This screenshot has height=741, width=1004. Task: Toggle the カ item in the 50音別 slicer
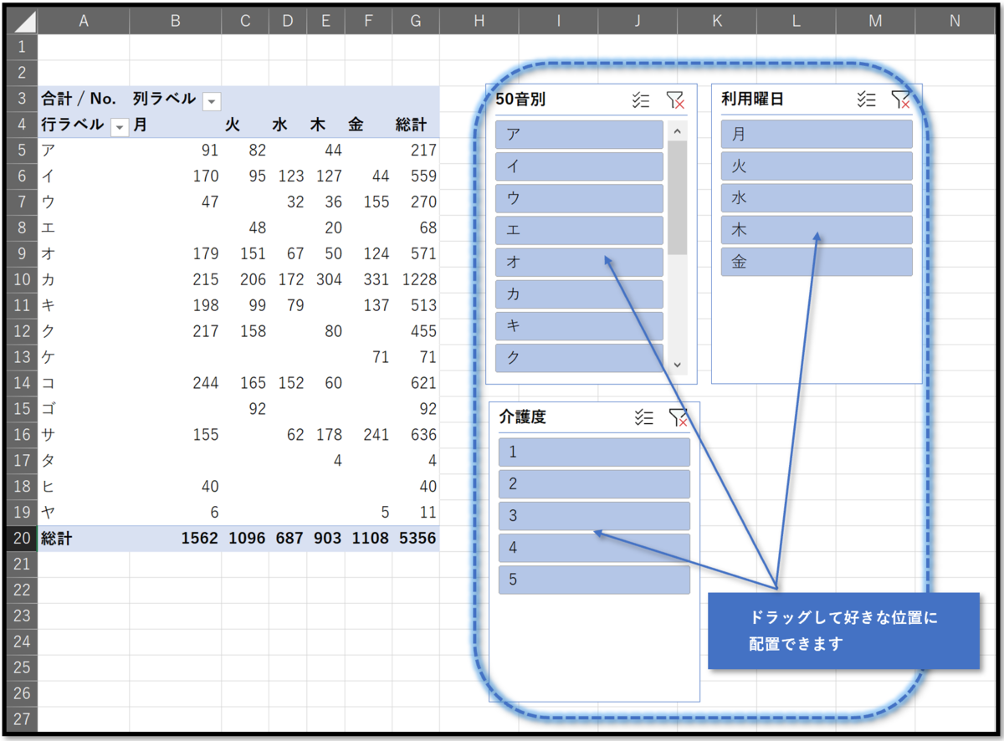[579, 294]
